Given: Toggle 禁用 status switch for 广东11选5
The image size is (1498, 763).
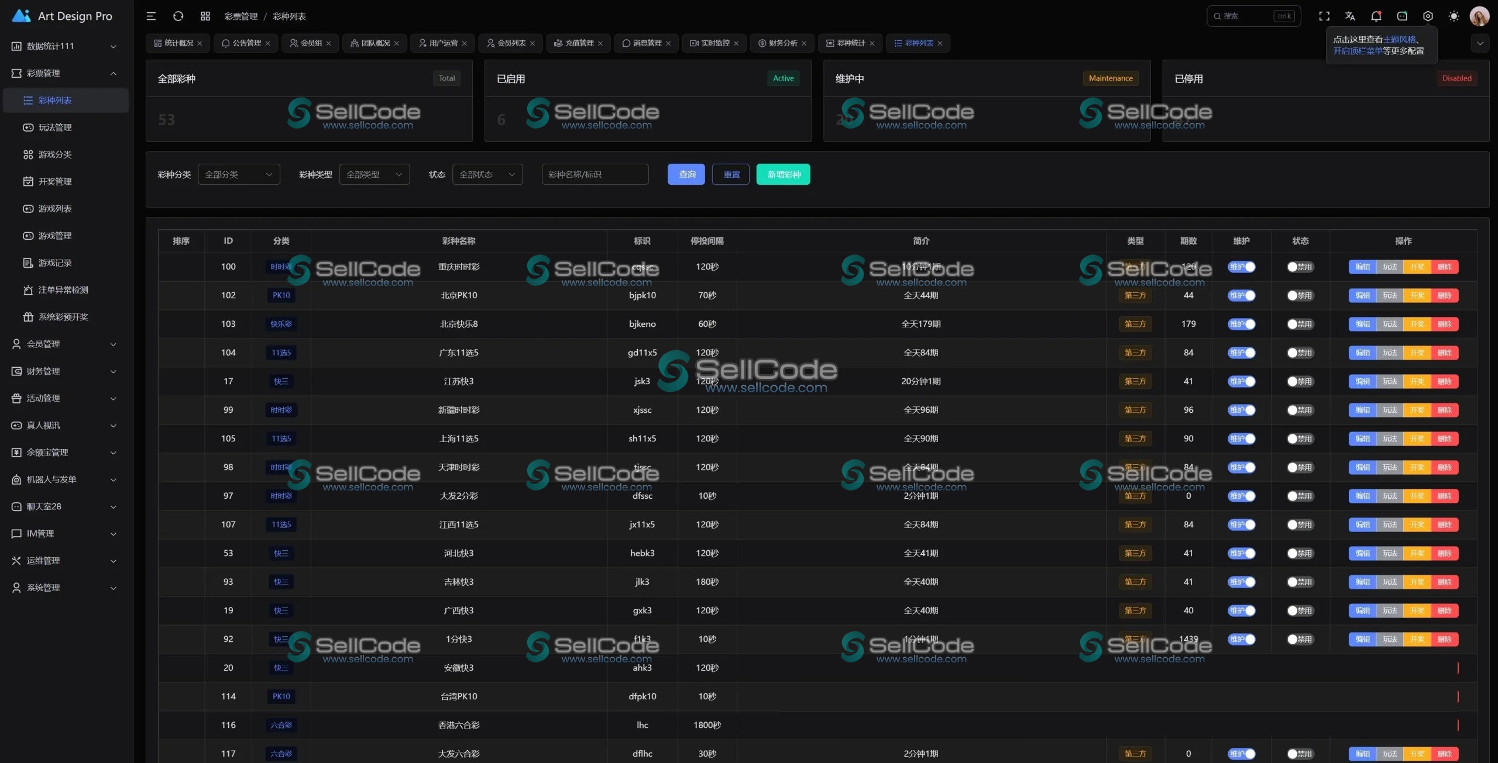Looking at the screenshot, I should (x=1300, y=353).
